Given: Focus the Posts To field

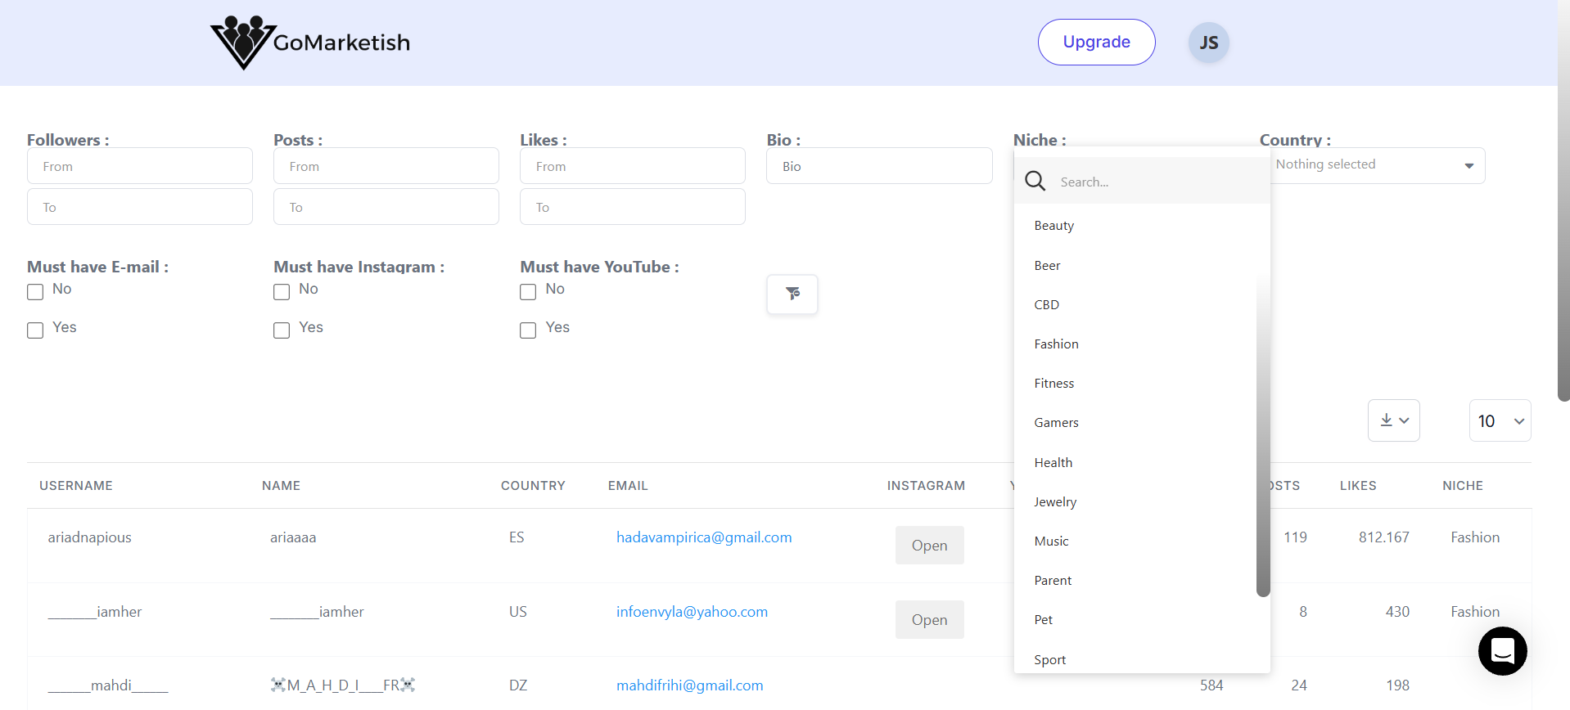Looking at the screenshot, I should pyautogui.click(x=386, y=207).
